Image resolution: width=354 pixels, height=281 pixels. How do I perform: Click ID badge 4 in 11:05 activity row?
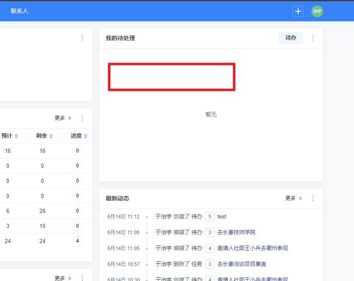tap(210, 248)
